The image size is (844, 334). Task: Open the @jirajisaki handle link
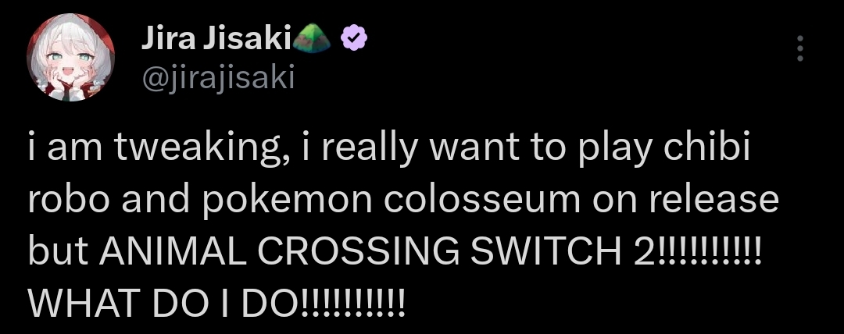click(217, 78)
